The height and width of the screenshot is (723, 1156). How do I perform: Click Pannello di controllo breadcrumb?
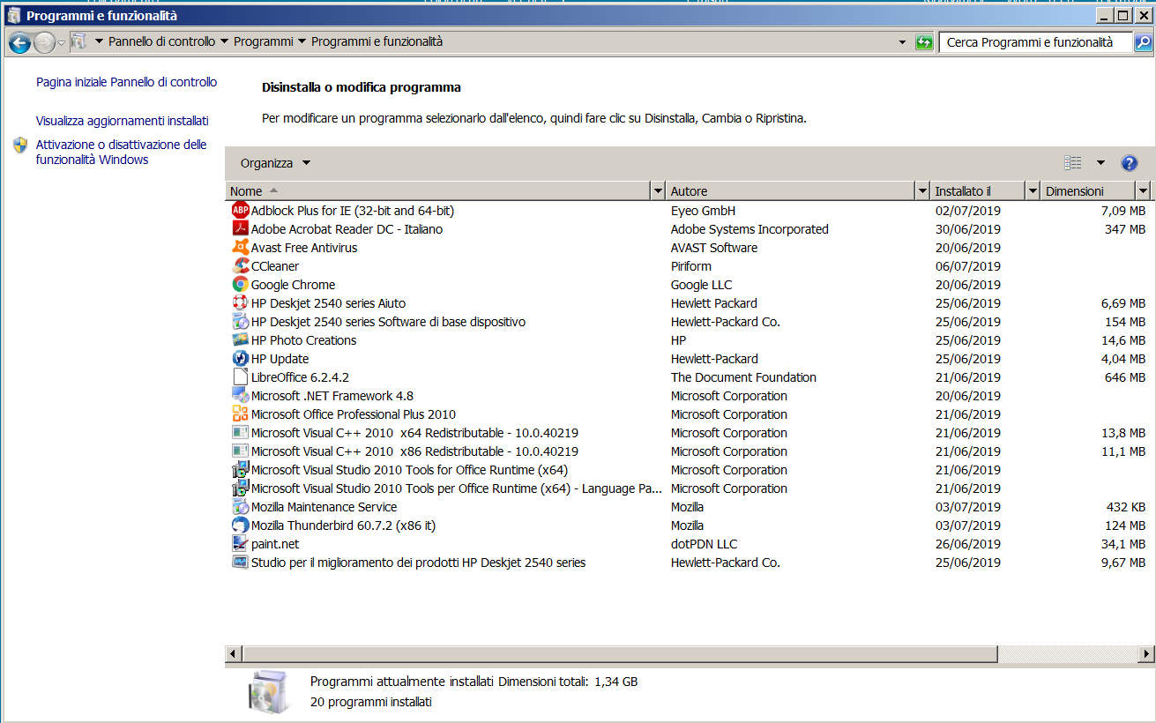[161, 41]
